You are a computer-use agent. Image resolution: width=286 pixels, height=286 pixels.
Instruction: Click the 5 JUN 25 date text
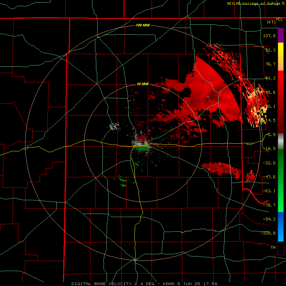[x=189, y=284]
